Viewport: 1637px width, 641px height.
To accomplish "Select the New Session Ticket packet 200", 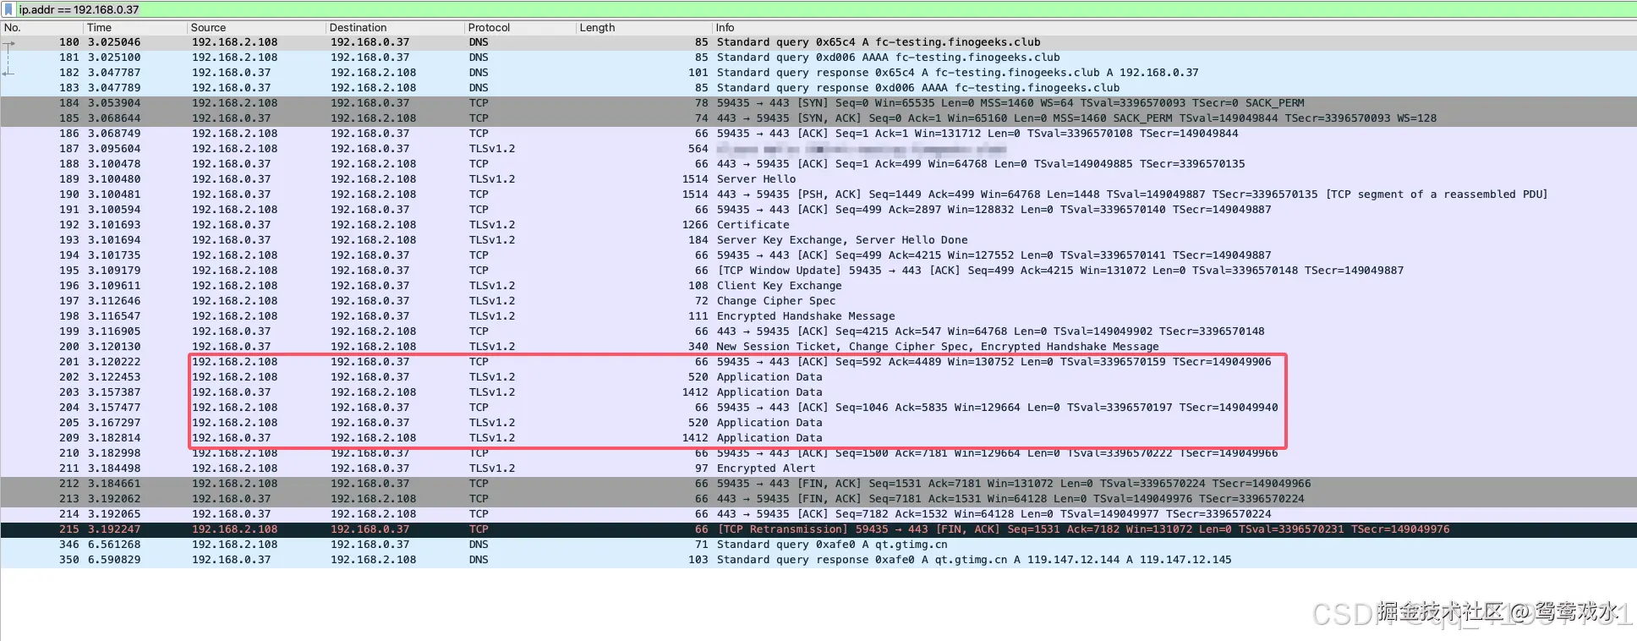I will click(x=818, y=347).
